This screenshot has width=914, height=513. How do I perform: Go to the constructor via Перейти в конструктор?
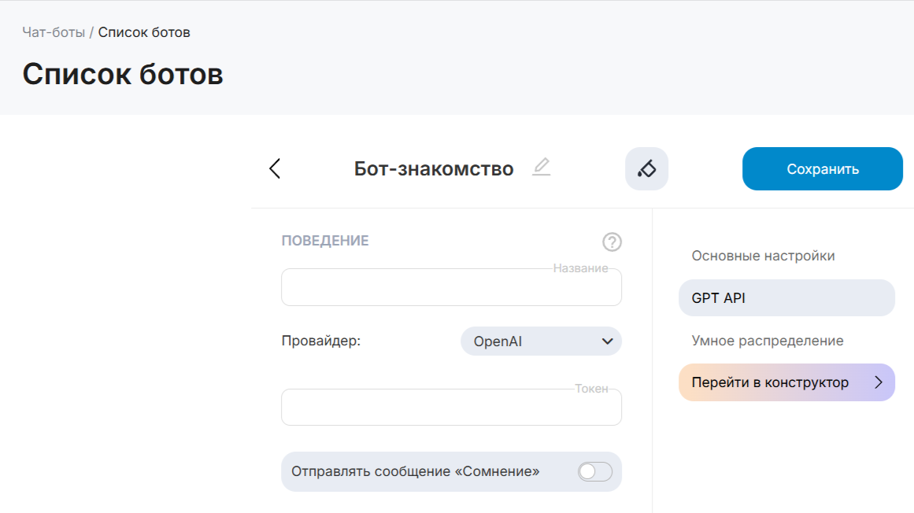pyautogui.click(x=772, y=382)
